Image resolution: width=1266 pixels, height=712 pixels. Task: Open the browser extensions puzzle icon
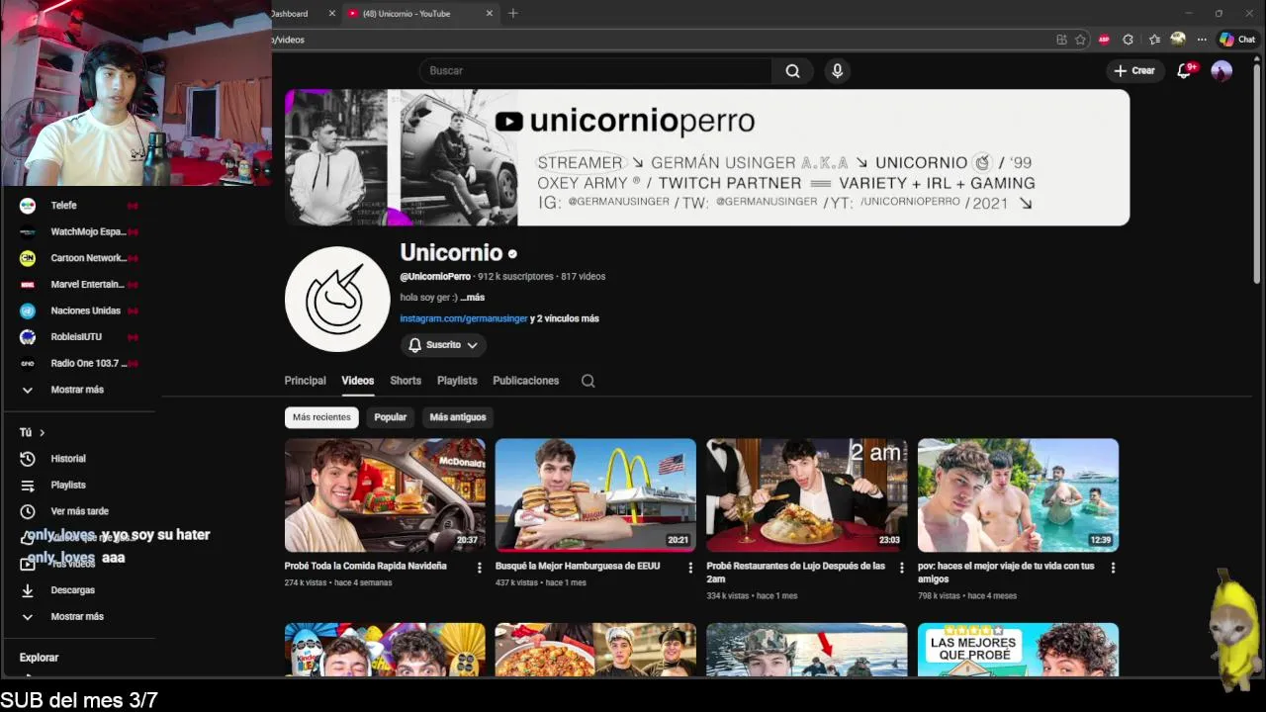(1128, 40)
